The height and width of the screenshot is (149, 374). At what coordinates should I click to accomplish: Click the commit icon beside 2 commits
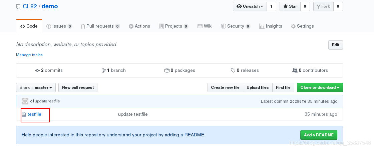(37, 71)
